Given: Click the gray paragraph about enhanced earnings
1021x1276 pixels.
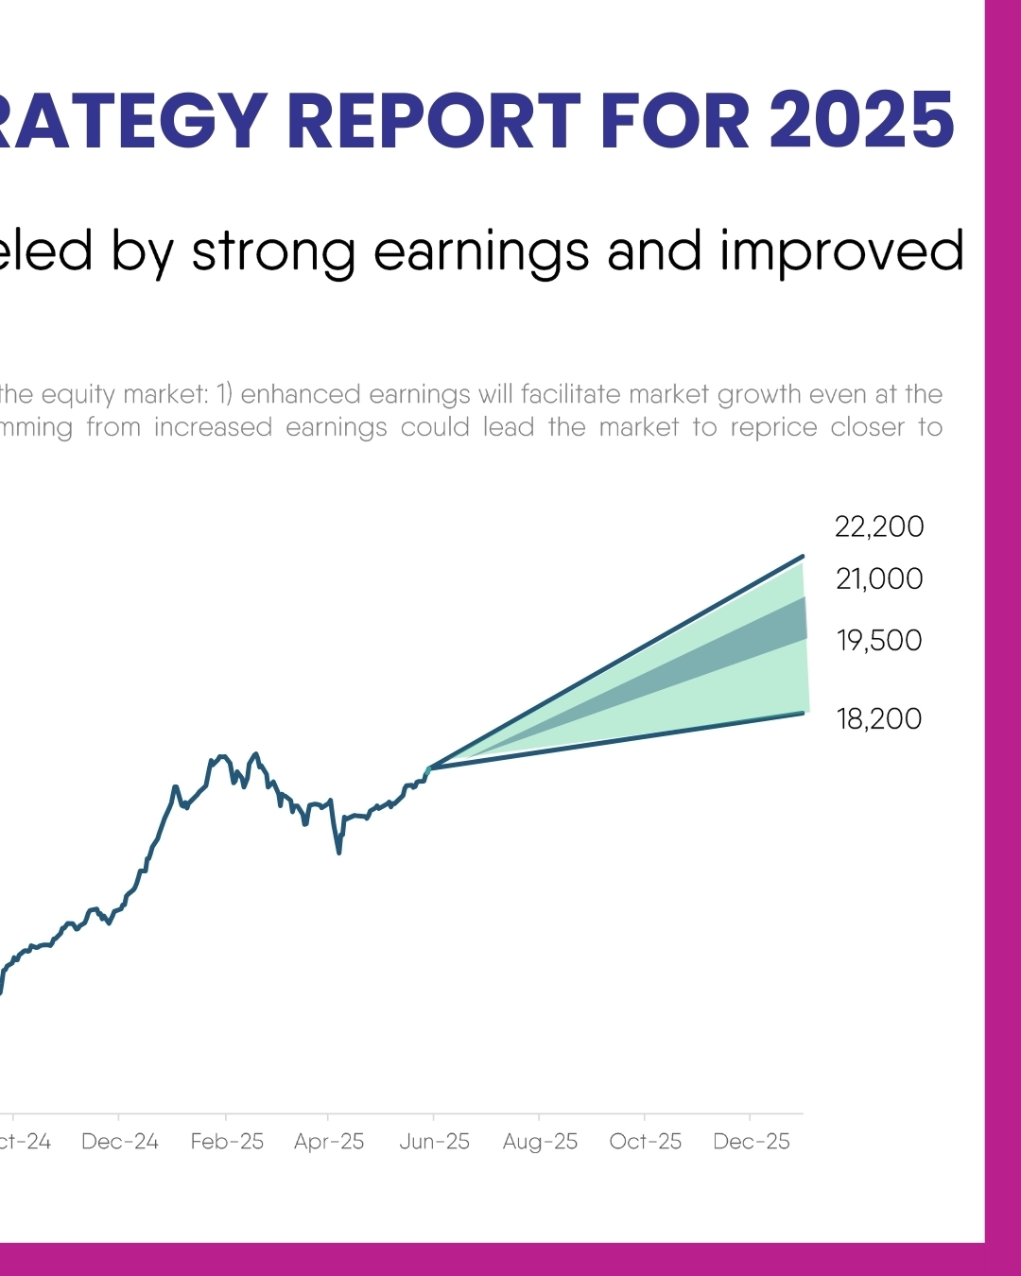Looking at the screenshot, I should [472, 410].
